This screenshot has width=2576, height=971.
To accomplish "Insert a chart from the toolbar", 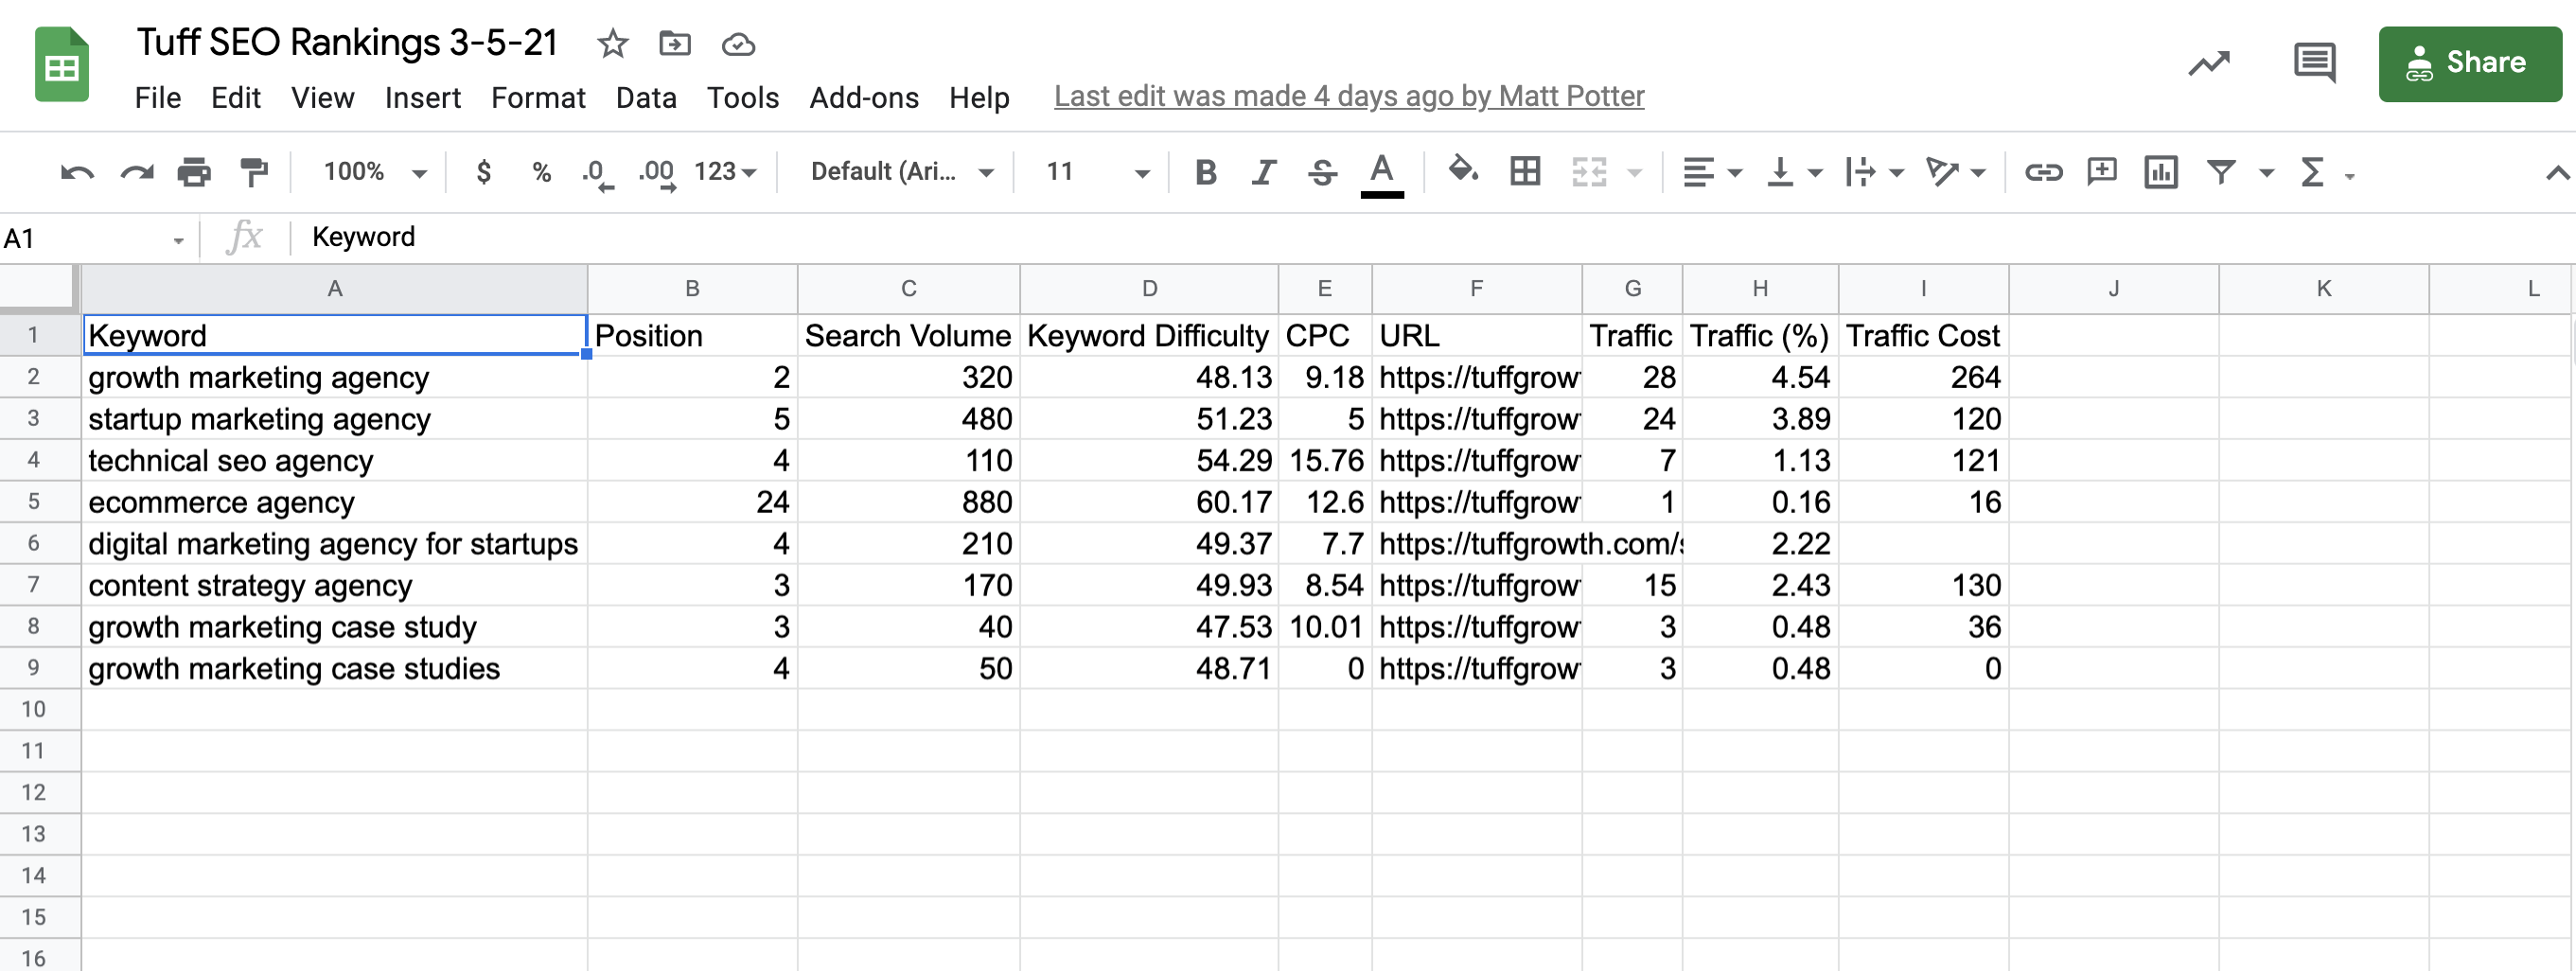I will coord(2160,171).
